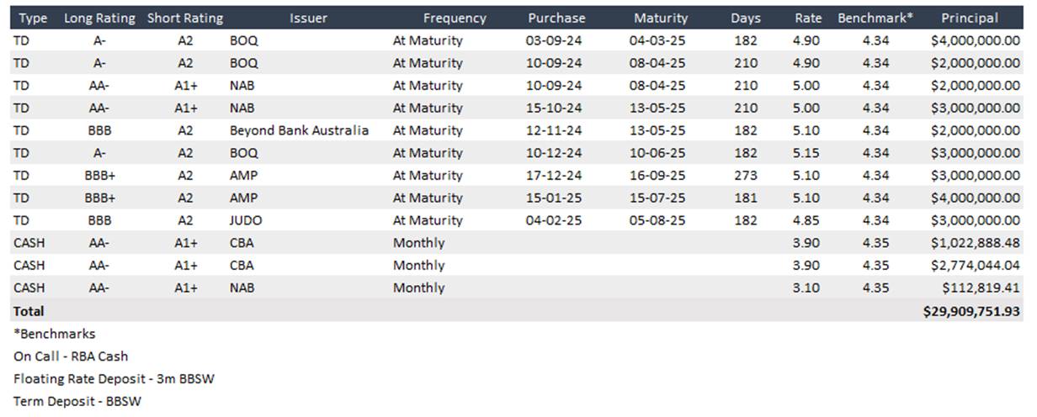Click the Maturity column header
This screenshot has width=1037, height=417.
[x=661, y=18]
